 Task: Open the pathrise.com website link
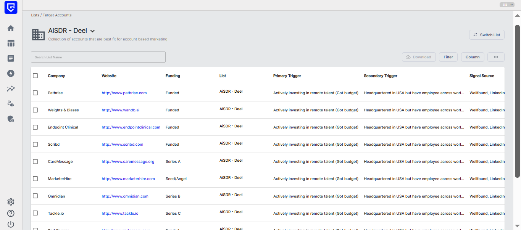point(124,93)
